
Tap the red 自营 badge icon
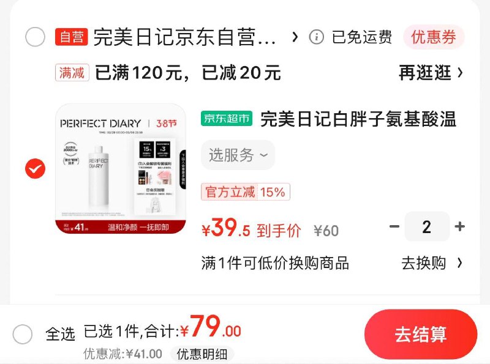tap(71, 37)
